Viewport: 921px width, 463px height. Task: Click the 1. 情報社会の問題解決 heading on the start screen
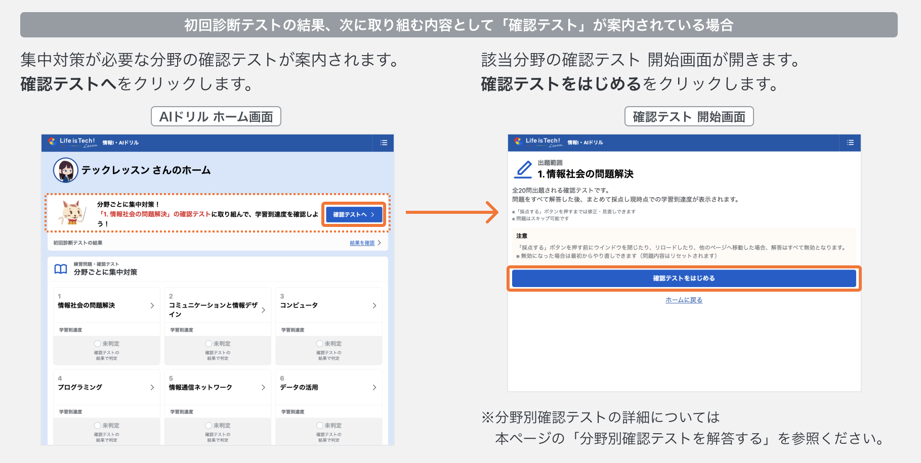pos(585,174)
